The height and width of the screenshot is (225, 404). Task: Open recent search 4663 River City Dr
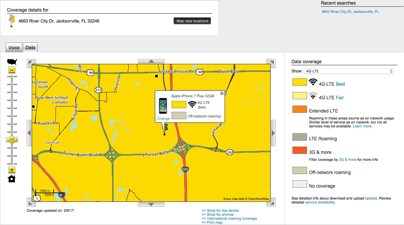350,12
